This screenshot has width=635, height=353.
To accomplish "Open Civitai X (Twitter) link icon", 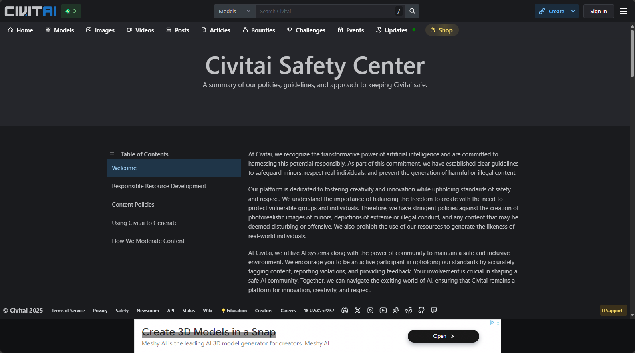I will pyautogui.click(x=357, y=311).
